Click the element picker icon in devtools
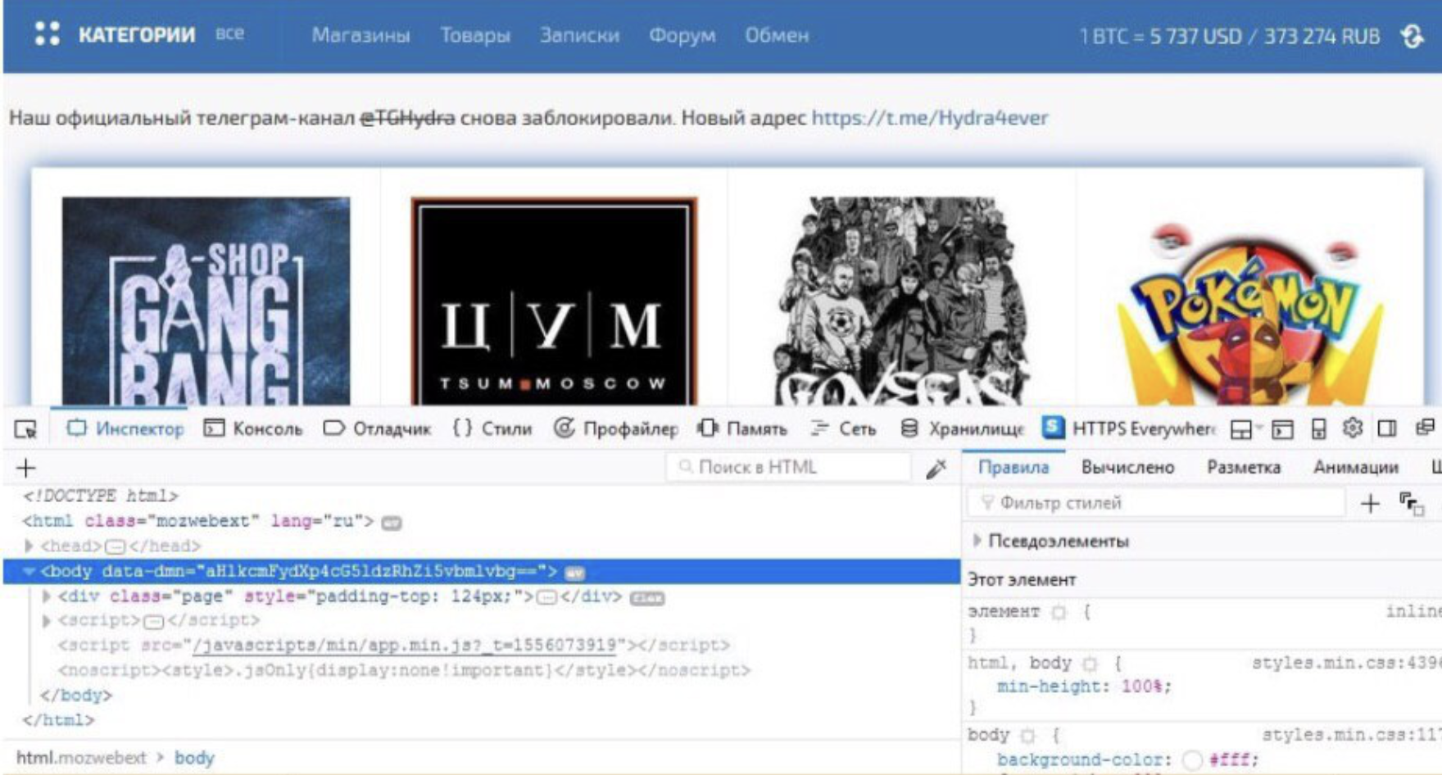This screenshot has width=1442, height=775. [x=26, y=428]
